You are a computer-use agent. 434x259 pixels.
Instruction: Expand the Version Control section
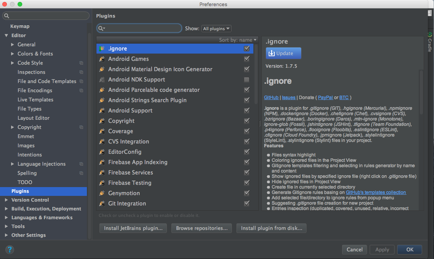(x=7, y=200)
